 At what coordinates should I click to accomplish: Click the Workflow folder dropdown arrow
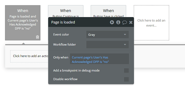pyautogui.click(x=125, y=45)
